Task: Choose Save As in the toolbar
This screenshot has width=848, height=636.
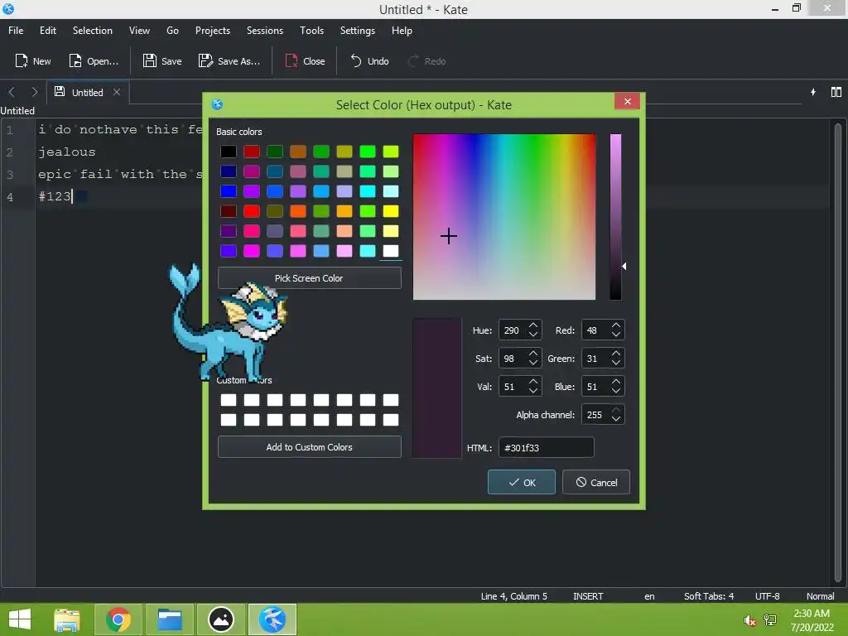Action: tap(229, 61)
